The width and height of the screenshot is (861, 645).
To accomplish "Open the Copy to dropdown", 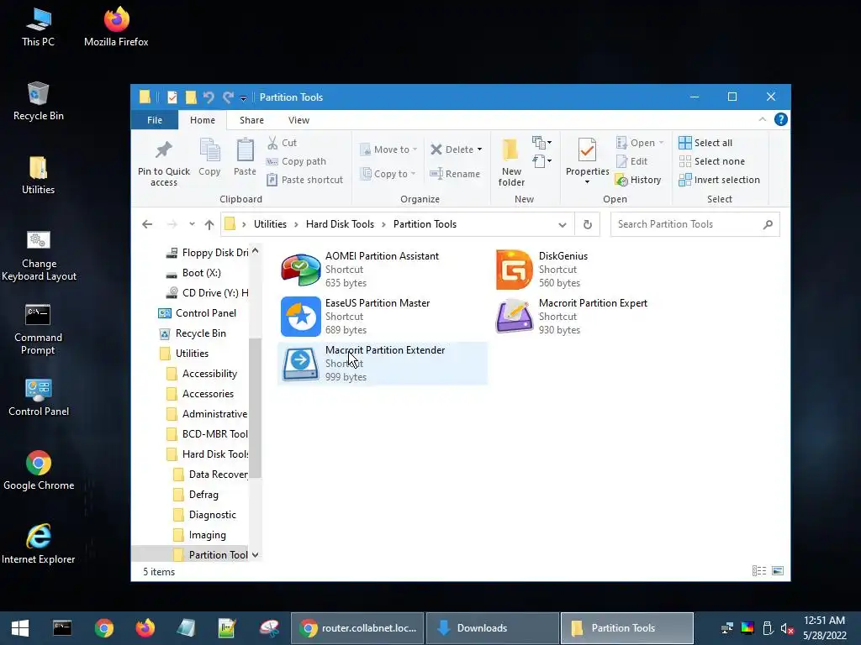I will point(388,174).
